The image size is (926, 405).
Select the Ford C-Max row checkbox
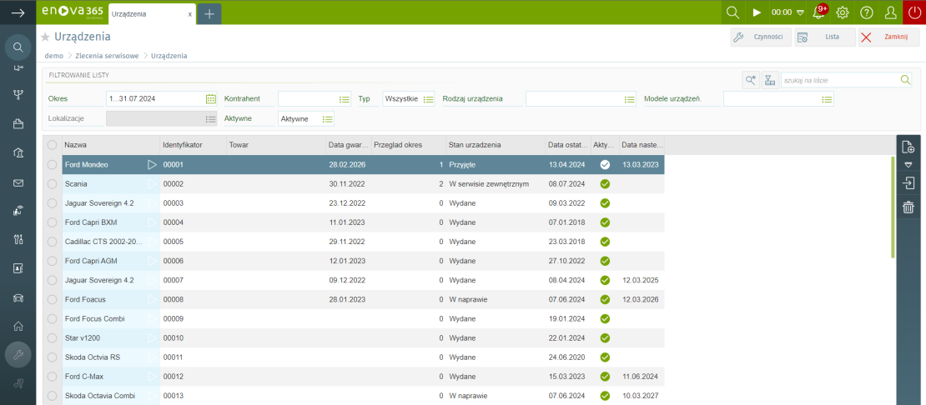pyautogui.click(x=53, y=376)
